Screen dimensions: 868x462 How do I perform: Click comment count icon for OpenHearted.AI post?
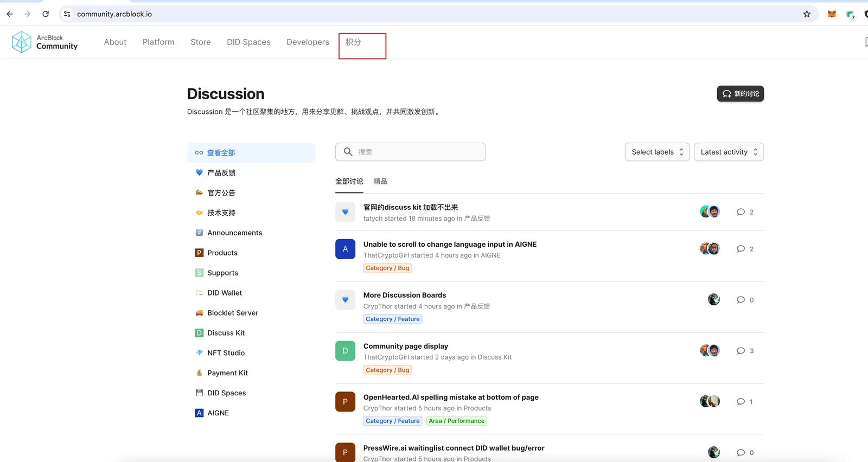point(741,402)
